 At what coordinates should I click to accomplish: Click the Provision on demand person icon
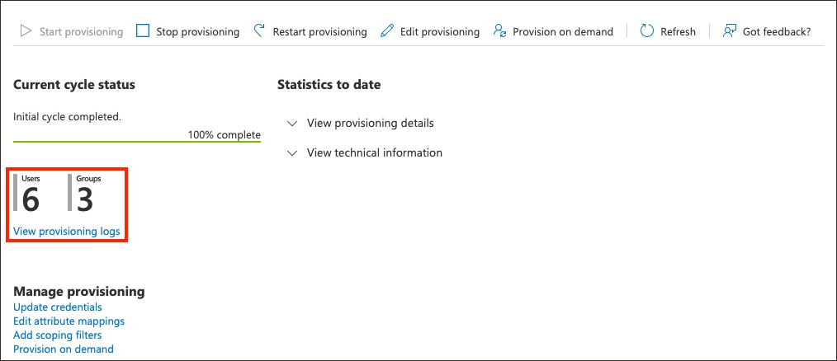[499, 31]
